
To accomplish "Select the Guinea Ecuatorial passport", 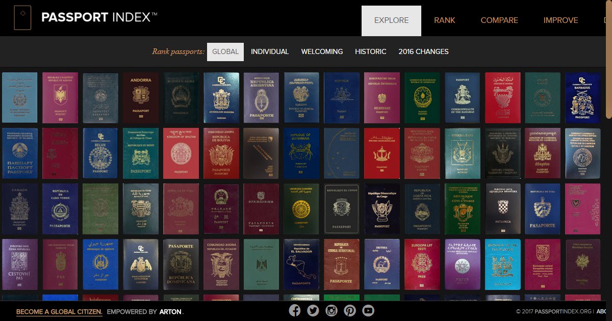I will click(x=342, y=264).
